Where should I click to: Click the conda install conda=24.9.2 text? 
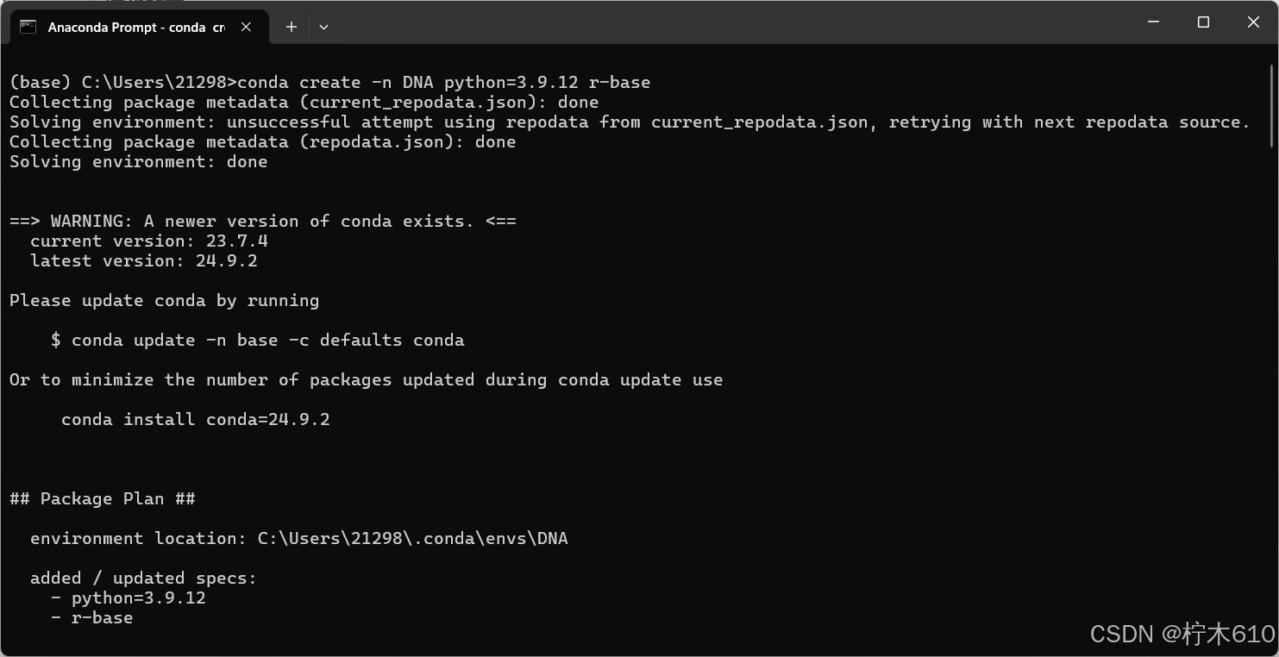pyautogui.click(x=195, y=419)
